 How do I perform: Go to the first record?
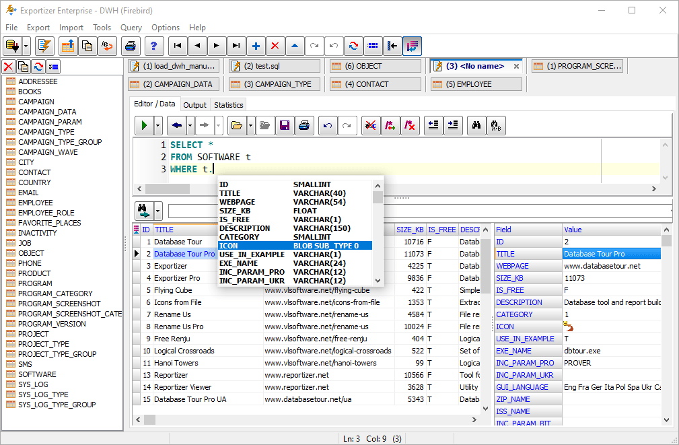pos(178,46)
